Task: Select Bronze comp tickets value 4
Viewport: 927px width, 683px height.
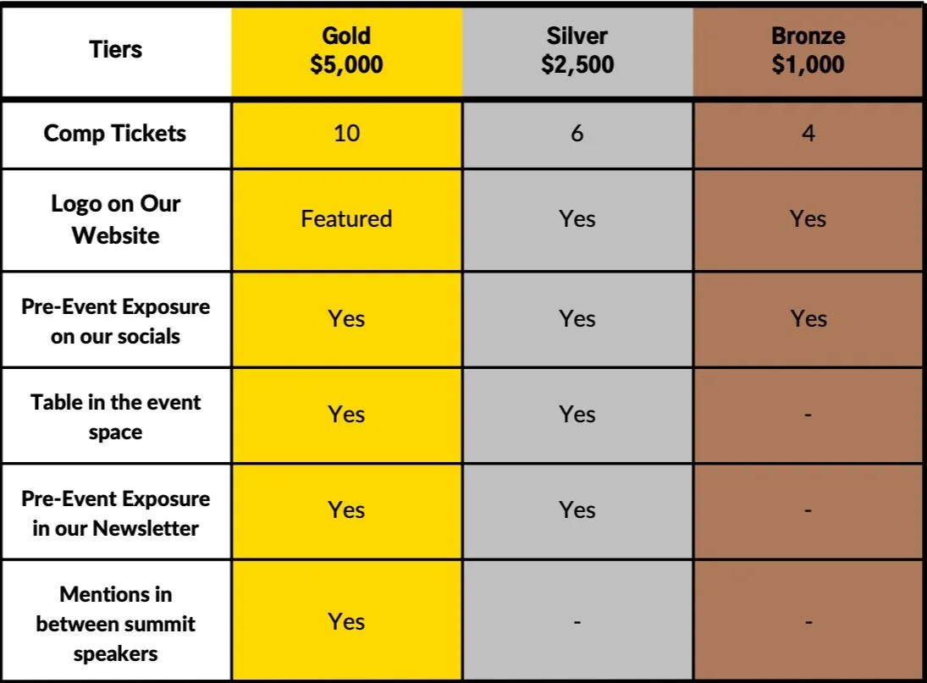Action: click(x=808, y=134)
